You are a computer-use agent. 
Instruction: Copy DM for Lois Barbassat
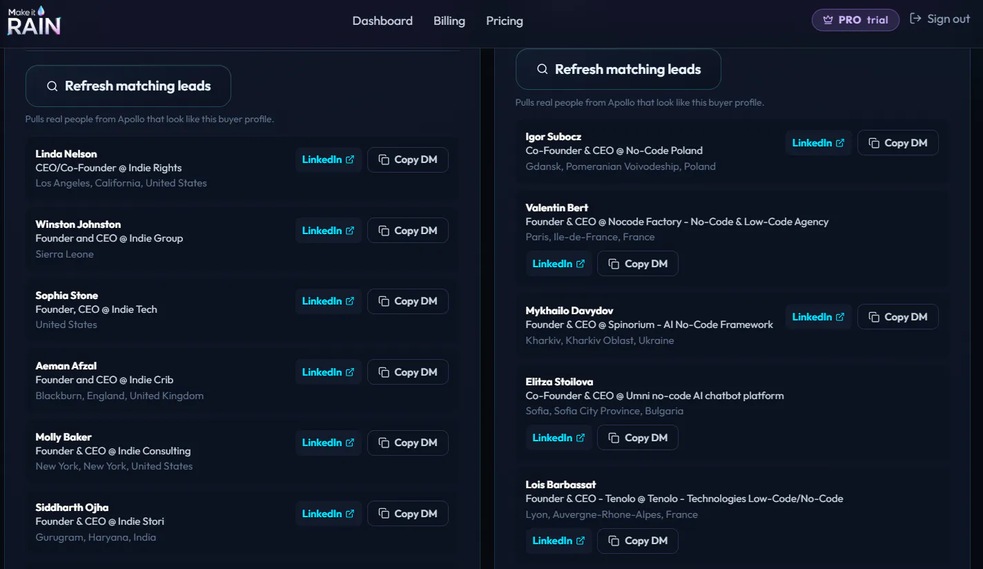(x=638, y=541)
